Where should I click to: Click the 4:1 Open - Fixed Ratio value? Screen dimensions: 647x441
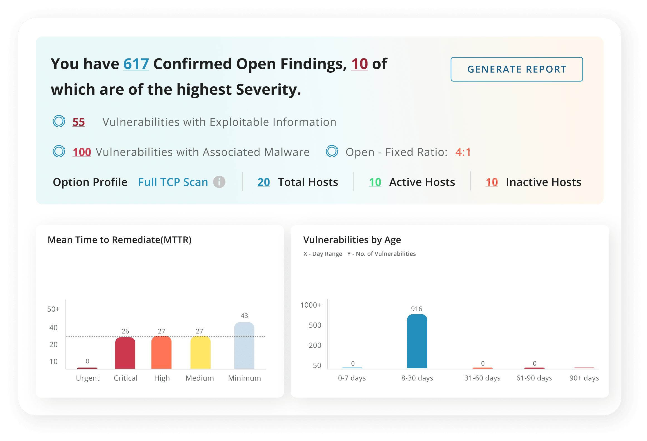click(x=463, y=152)
